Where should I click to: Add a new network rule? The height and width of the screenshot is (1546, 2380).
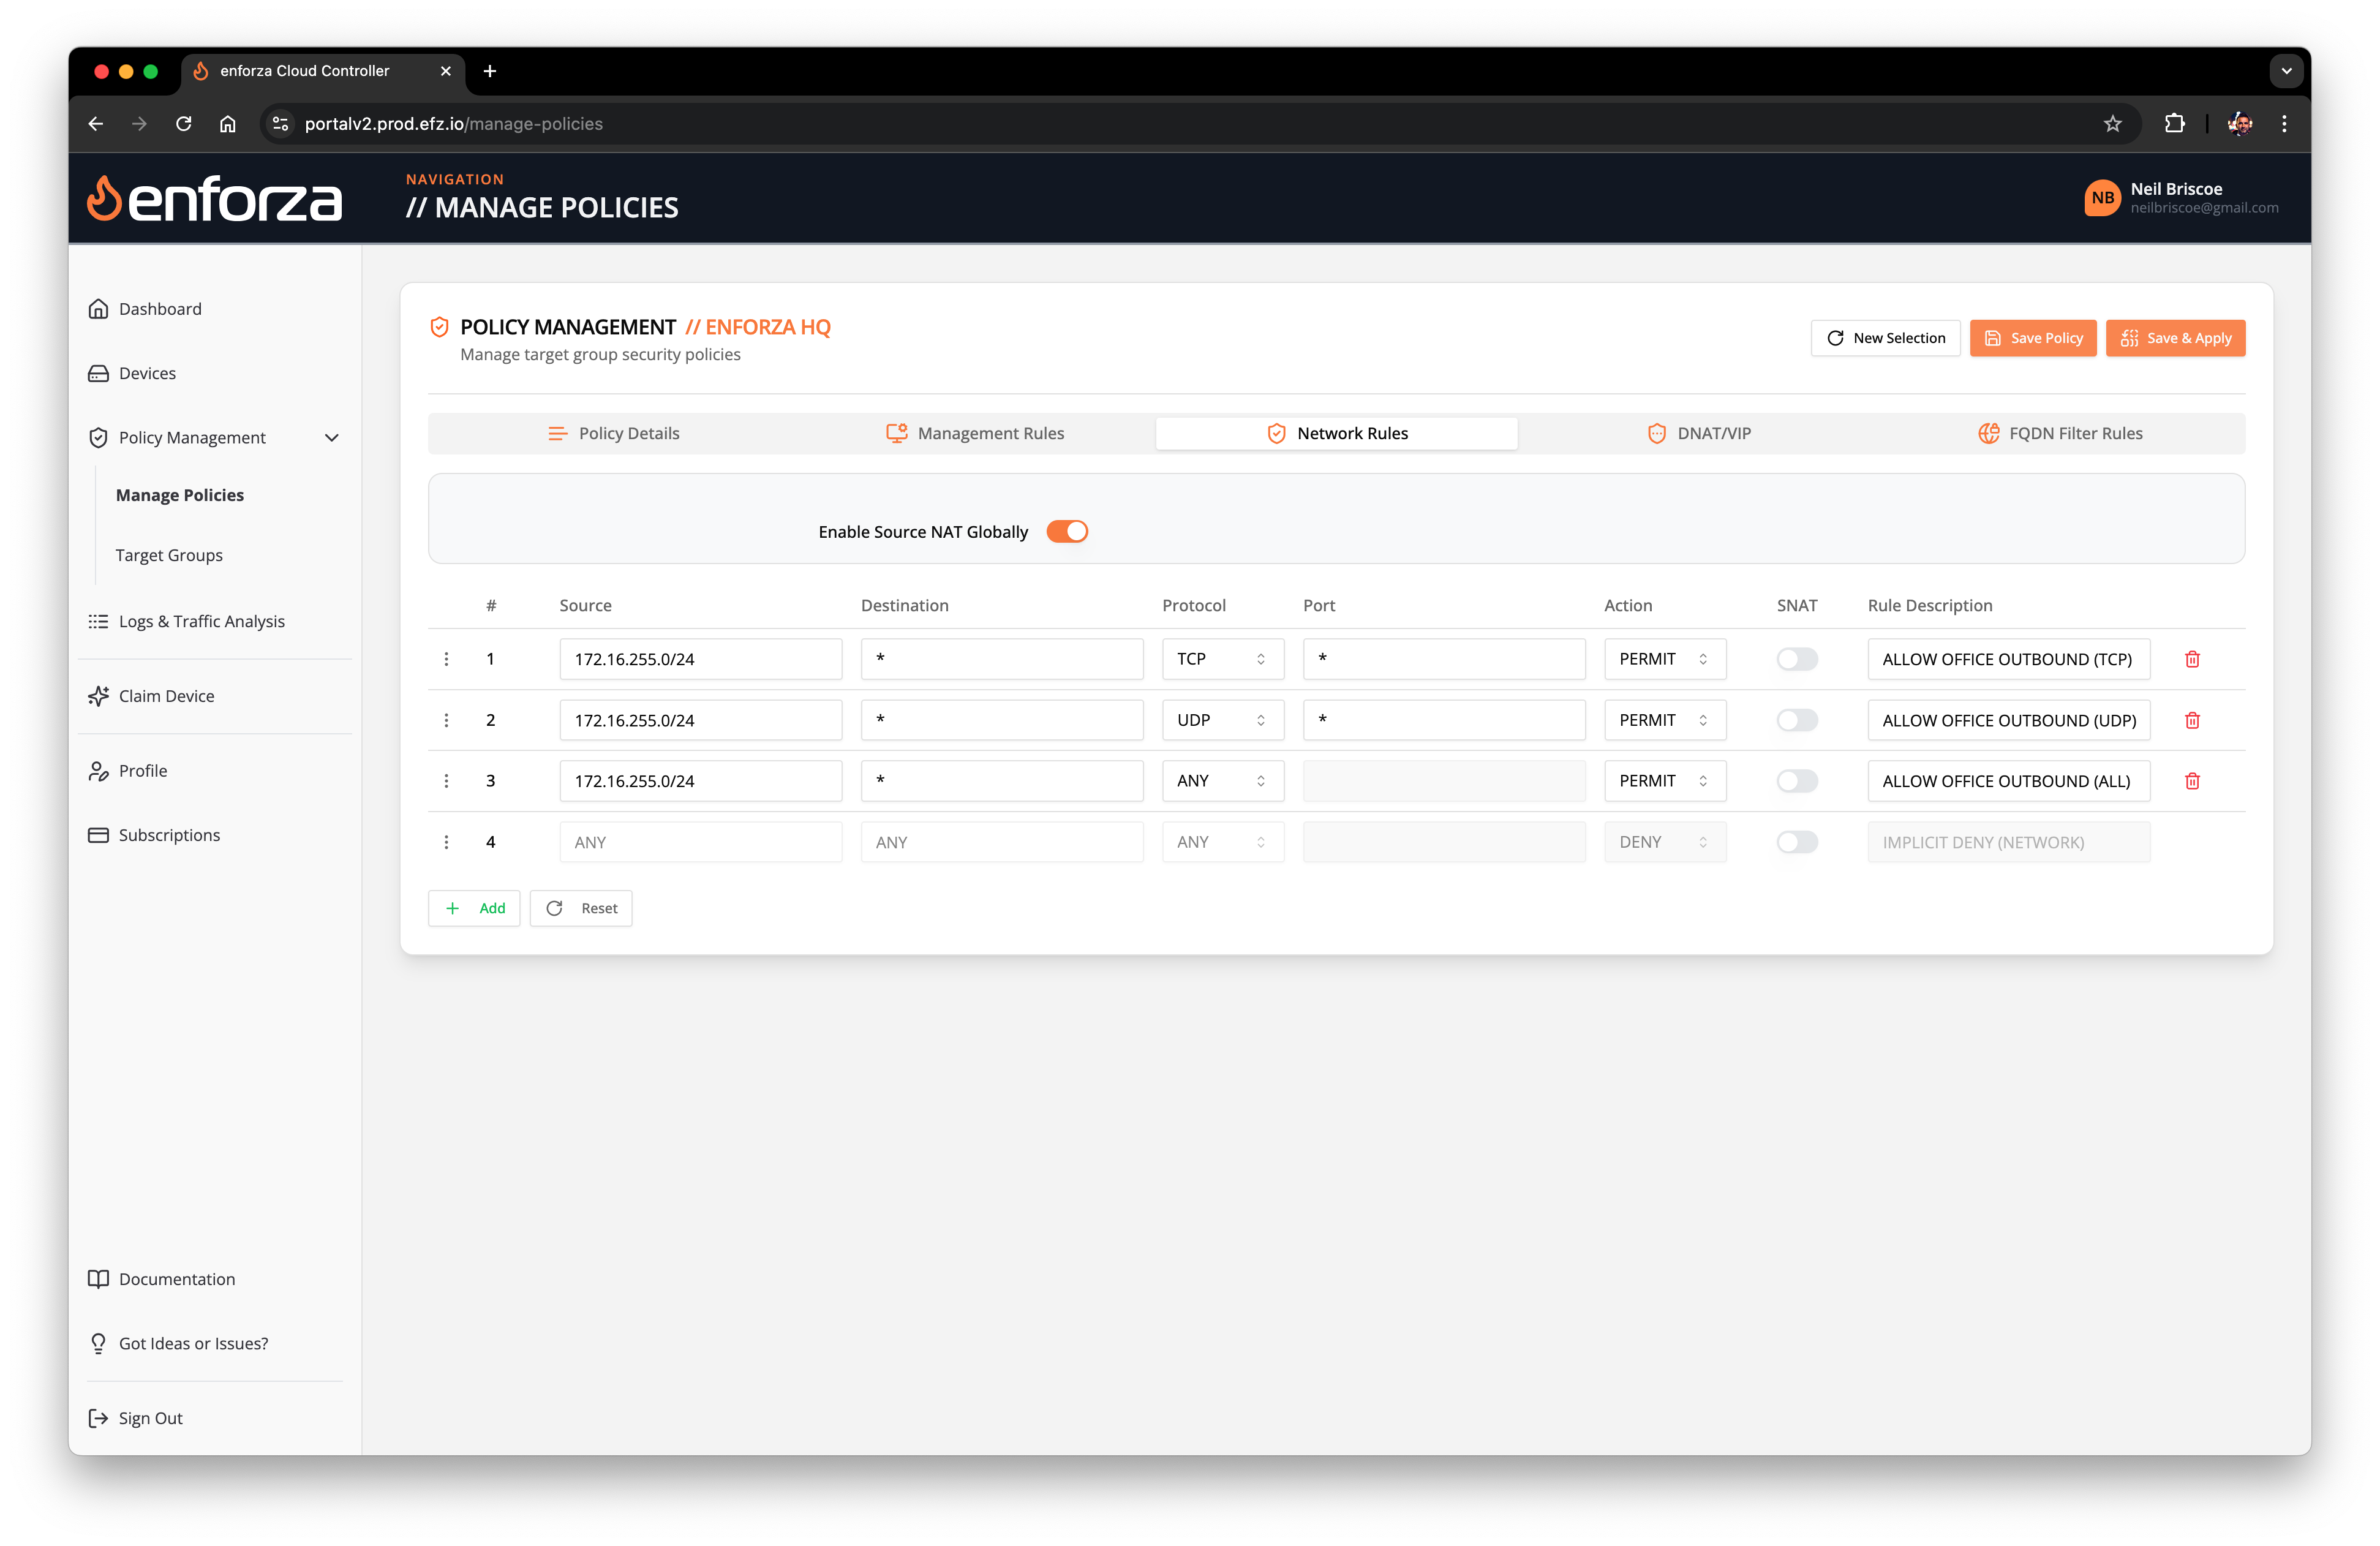[x=474, y=908]
